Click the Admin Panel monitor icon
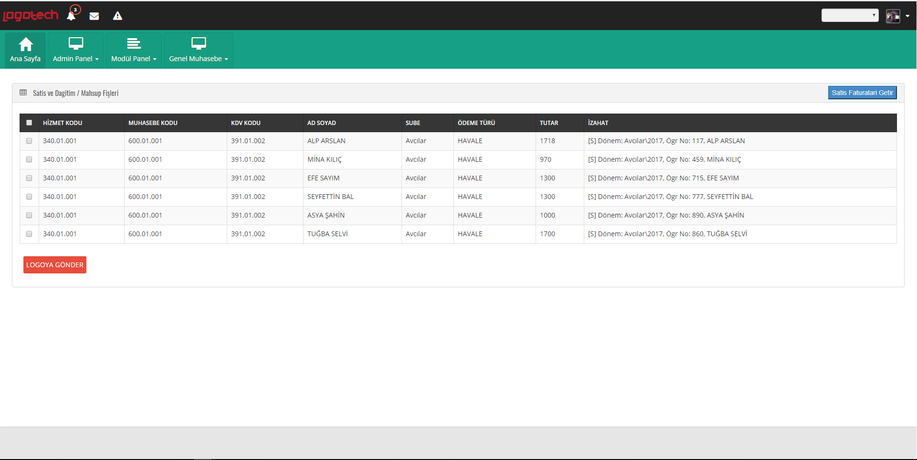The width and height of the screenshot is (917, 460). tap(76, 44)
